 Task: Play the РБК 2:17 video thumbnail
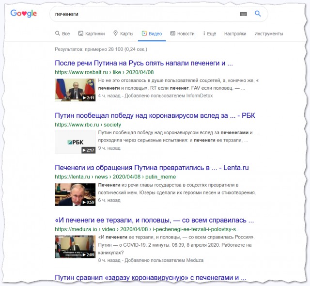[75, 142]
